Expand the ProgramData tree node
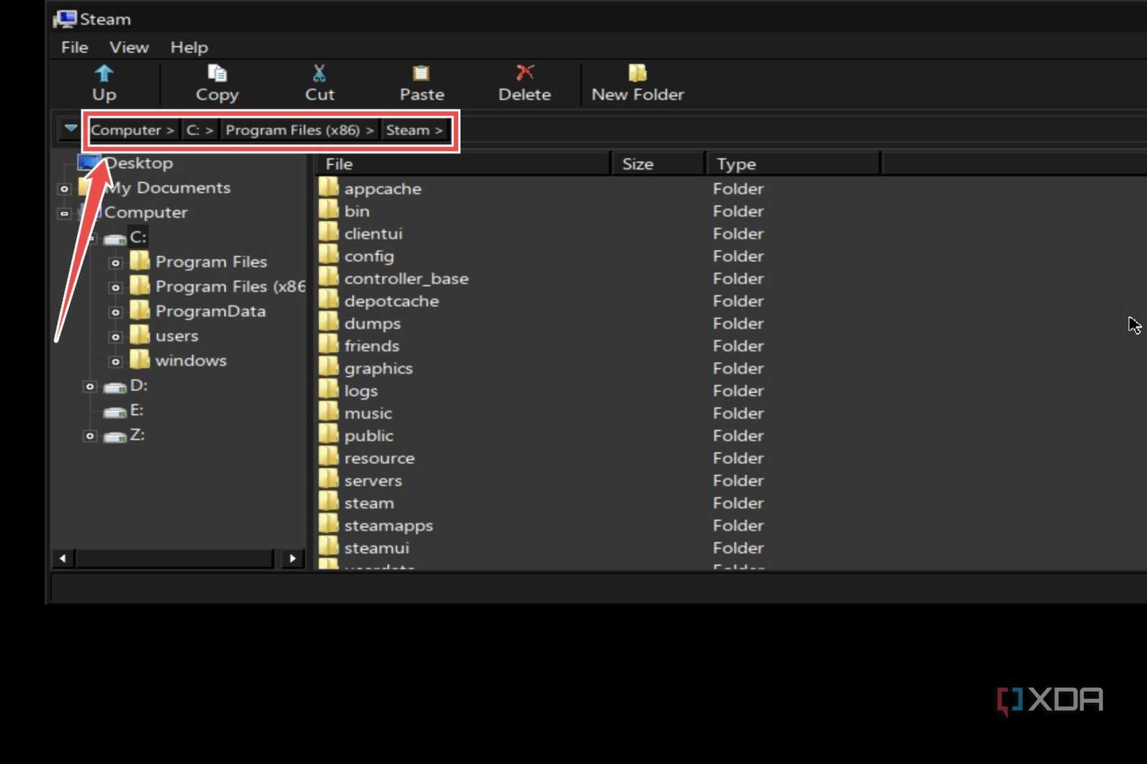Screen dimensions: 1147x764 coord(115,313)
